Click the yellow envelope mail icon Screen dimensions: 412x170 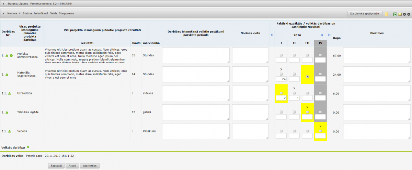pyautogui.click(x=400, y=14)
